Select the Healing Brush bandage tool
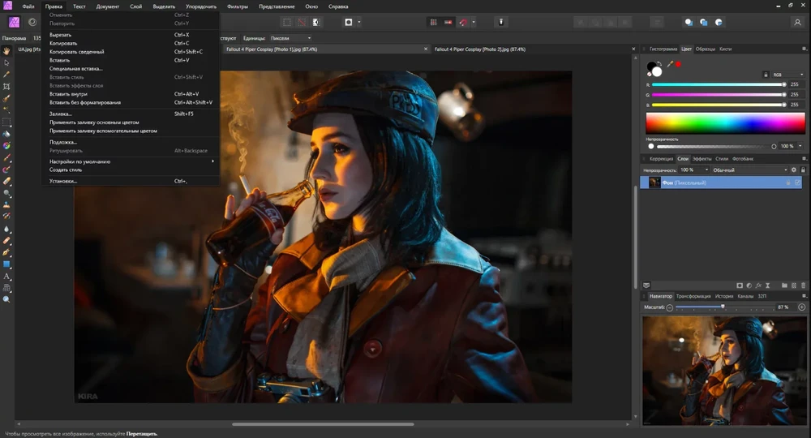Viewport: 811px width, 438px height. (x=6, y=240)
